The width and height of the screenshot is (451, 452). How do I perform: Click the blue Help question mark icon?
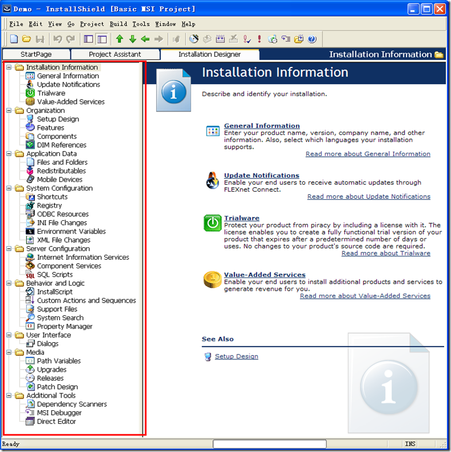click(x=312, y=39)
